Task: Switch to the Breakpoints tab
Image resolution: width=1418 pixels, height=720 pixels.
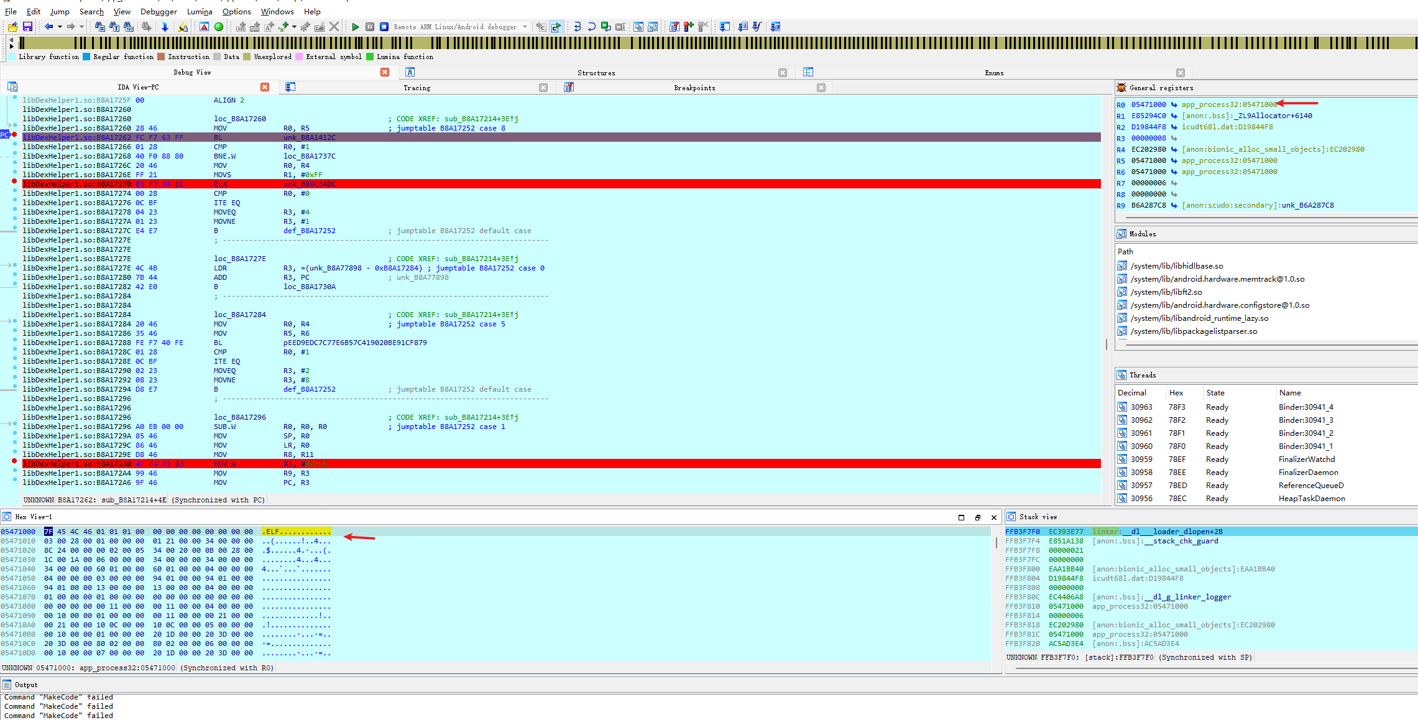Action: pos(694,88)
